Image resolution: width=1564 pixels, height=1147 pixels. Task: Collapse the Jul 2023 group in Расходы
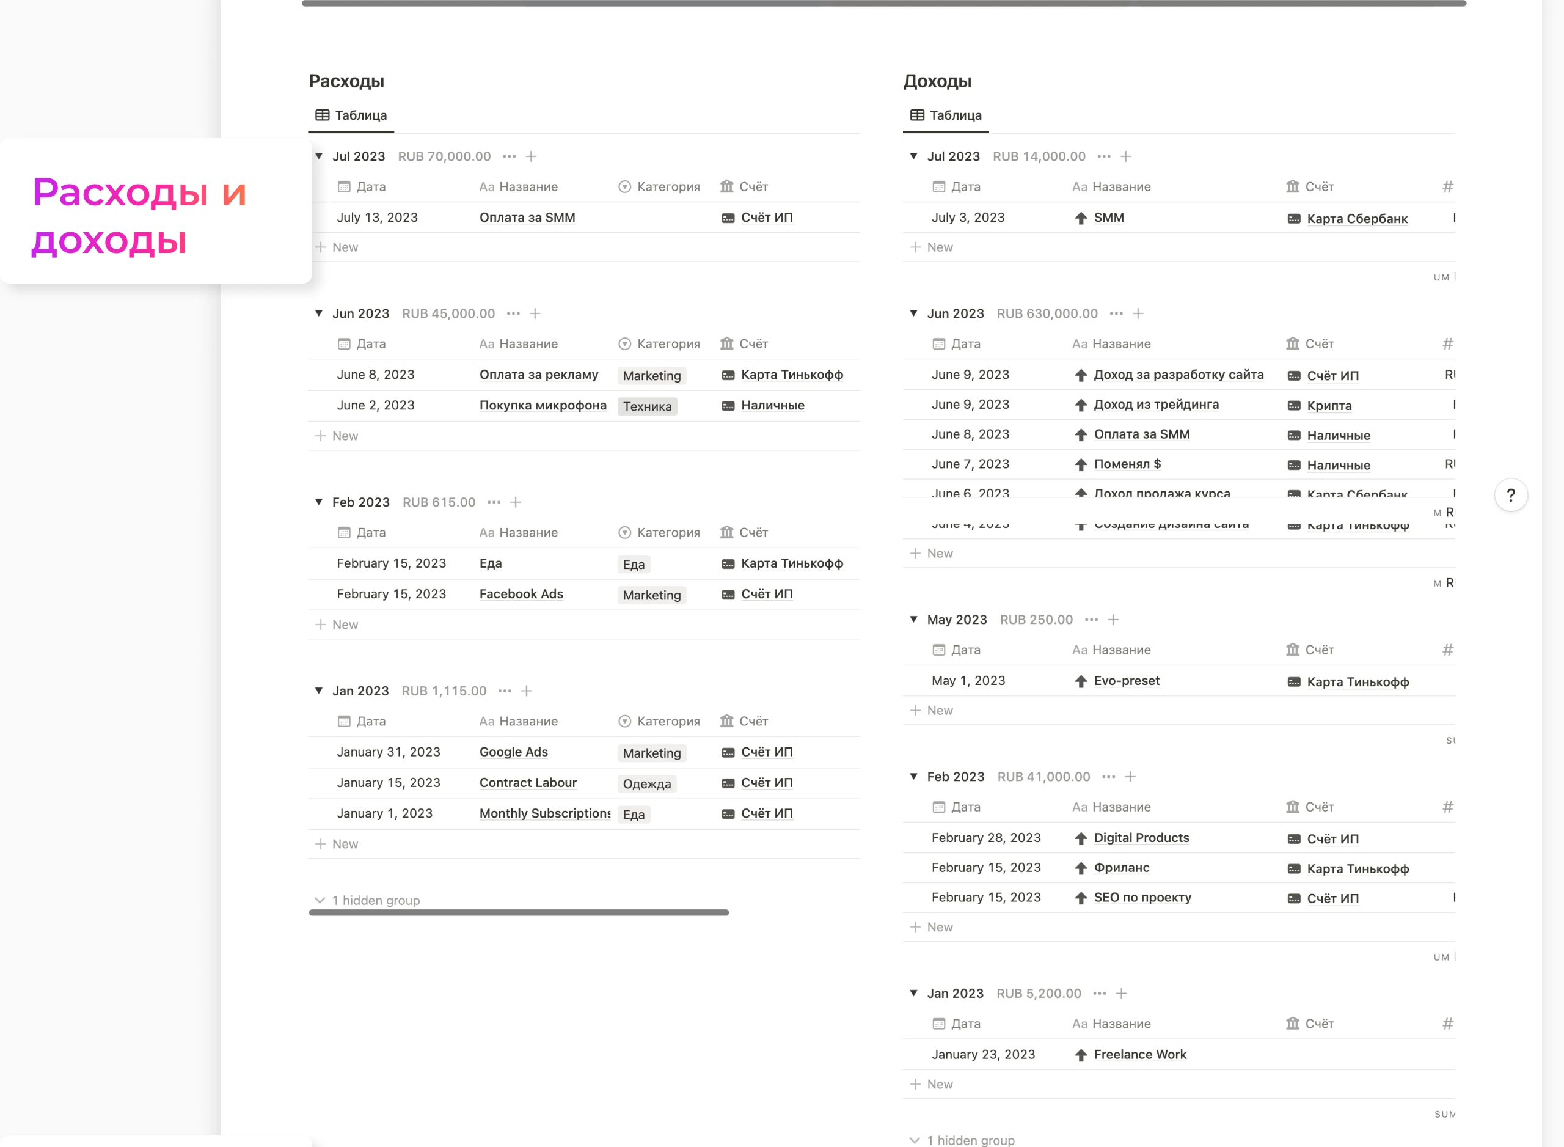(319, 156)
